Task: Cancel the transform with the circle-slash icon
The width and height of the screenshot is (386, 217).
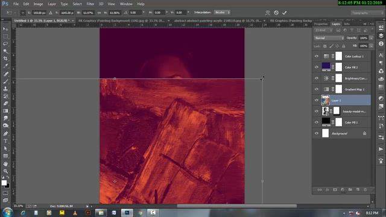Action: click(276, 13)
